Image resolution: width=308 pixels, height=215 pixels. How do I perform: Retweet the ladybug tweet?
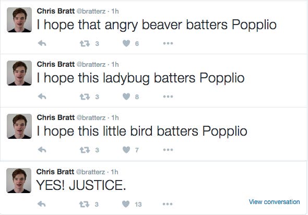point(85,97)
